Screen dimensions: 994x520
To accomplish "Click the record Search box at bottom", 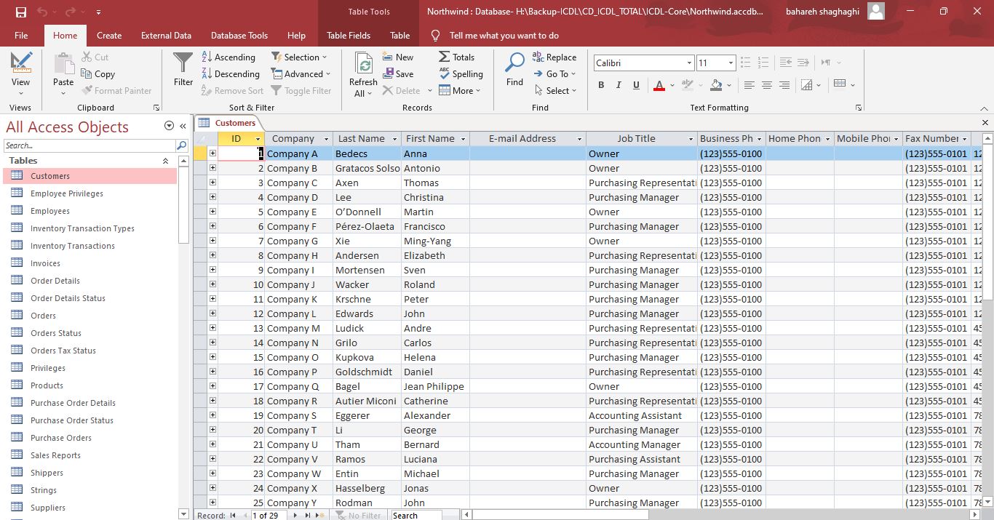I will [416, 515].
